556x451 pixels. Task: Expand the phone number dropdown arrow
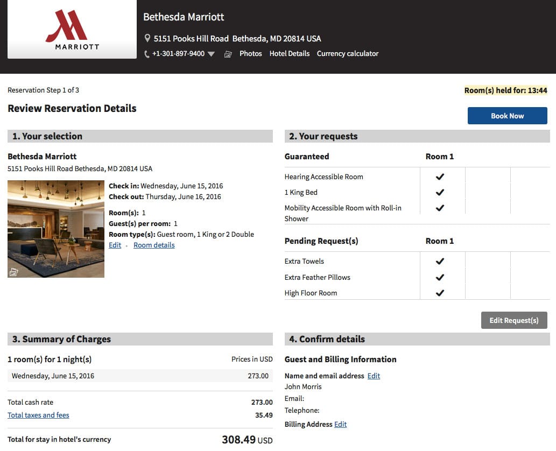(x=211, y=54)
